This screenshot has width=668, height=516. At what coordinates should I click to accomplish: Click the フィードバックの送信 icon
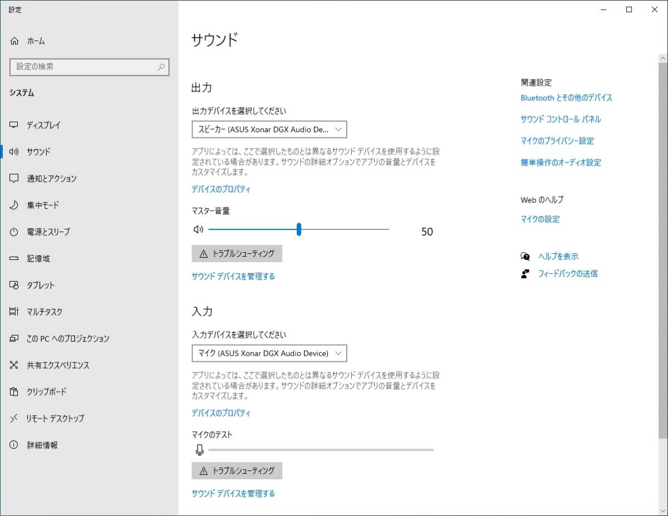click(x=525, y=273)
